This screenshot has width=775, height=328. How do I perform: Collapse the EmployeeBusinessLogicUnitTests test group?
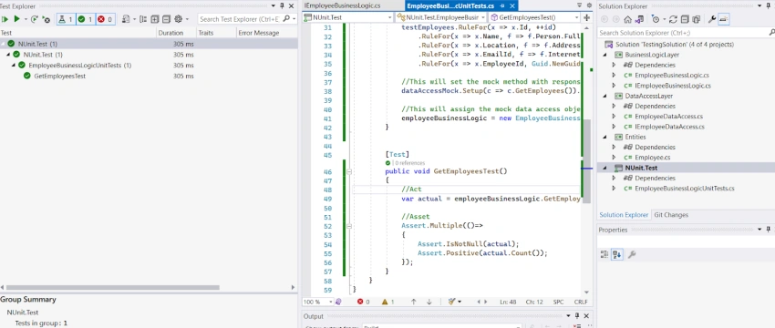point(15,66)
